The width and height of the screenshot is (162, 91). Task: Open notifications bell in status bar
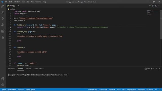tap(159, 89)
